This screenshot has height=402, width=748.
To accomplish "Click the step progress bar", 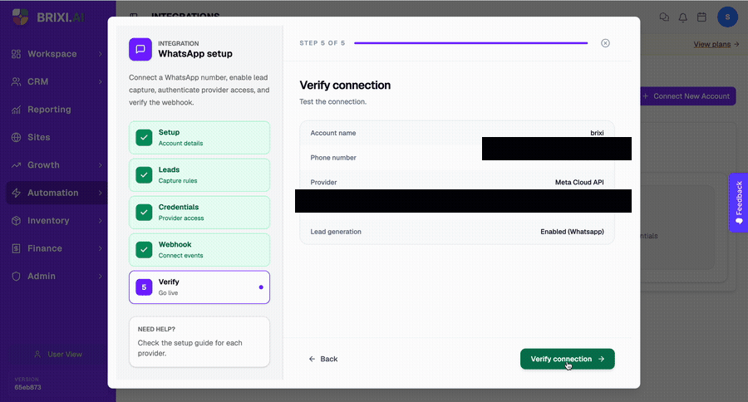I will (x=471, y=43).
